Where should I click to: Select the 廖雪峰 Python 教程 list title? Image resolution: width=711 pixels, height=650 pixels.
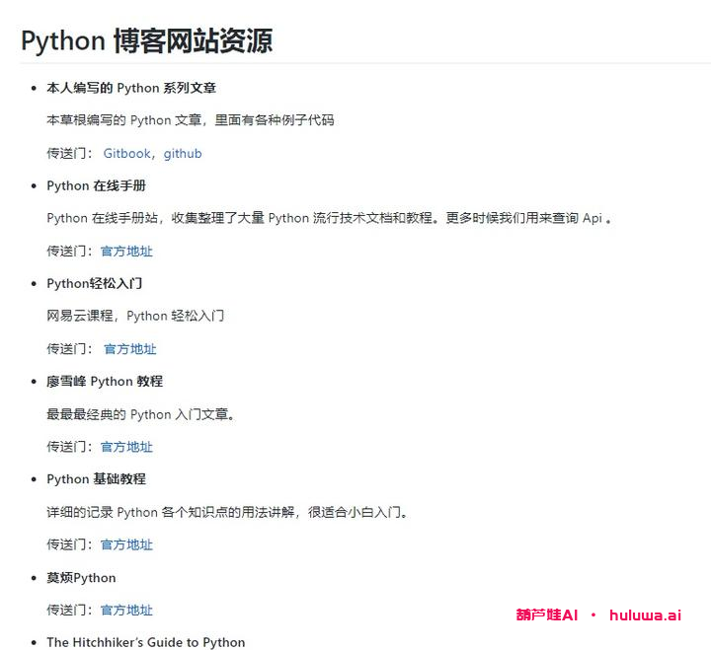[x=105, y=381]
